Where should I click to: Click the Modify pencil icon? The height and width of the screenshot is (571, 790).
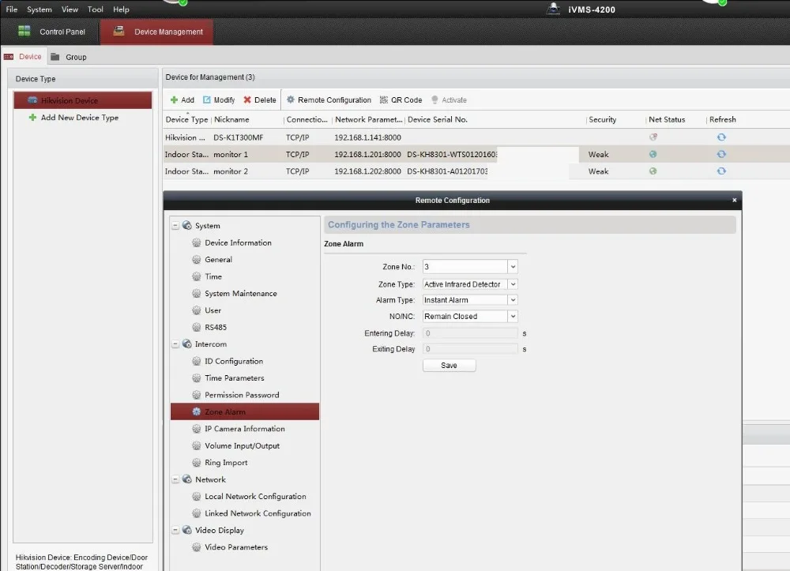[206, 100]
